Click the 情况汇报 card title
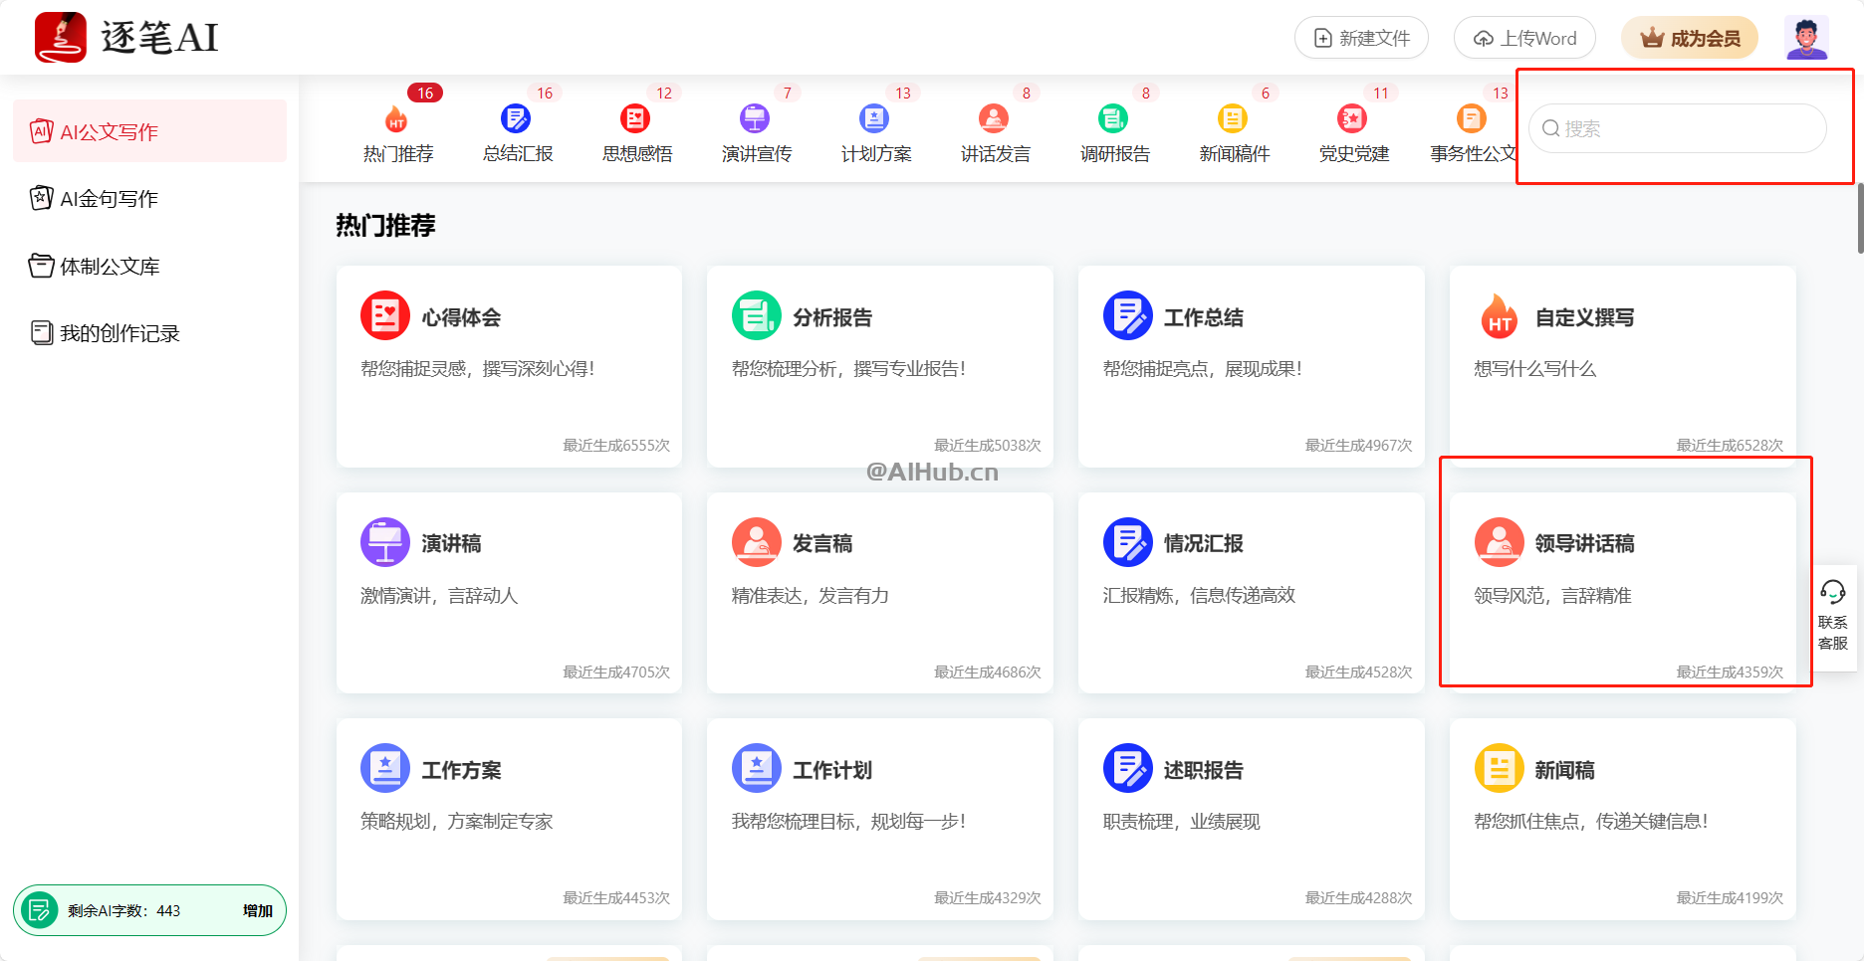 coord(1204,543)
